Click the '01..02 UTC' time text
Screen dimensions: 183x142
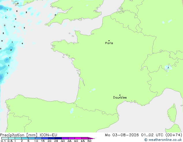[x=152, y=135]
